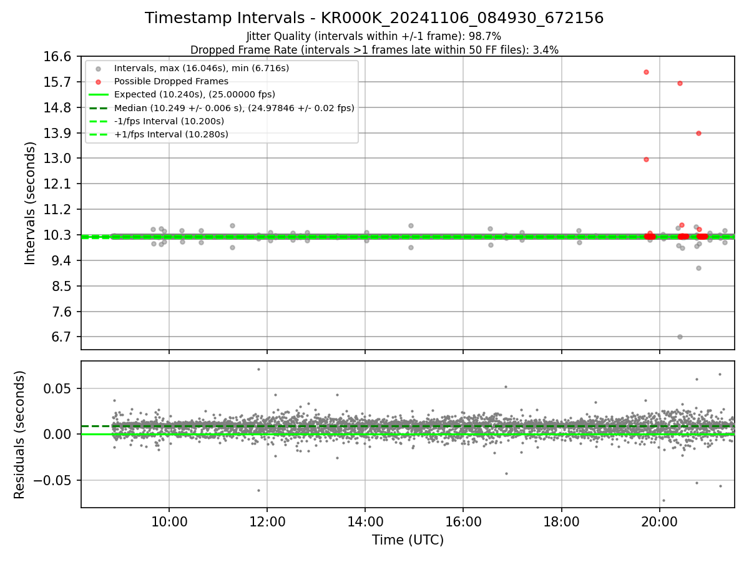The image size is (749, 562).
Task: Click legend entry '-1/fps Interval (10.200s)'
Action: coord(169,121)
